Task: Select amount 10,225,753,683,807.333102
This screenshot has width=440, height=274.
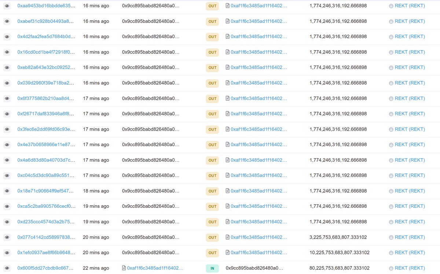Action: (340, 253)
